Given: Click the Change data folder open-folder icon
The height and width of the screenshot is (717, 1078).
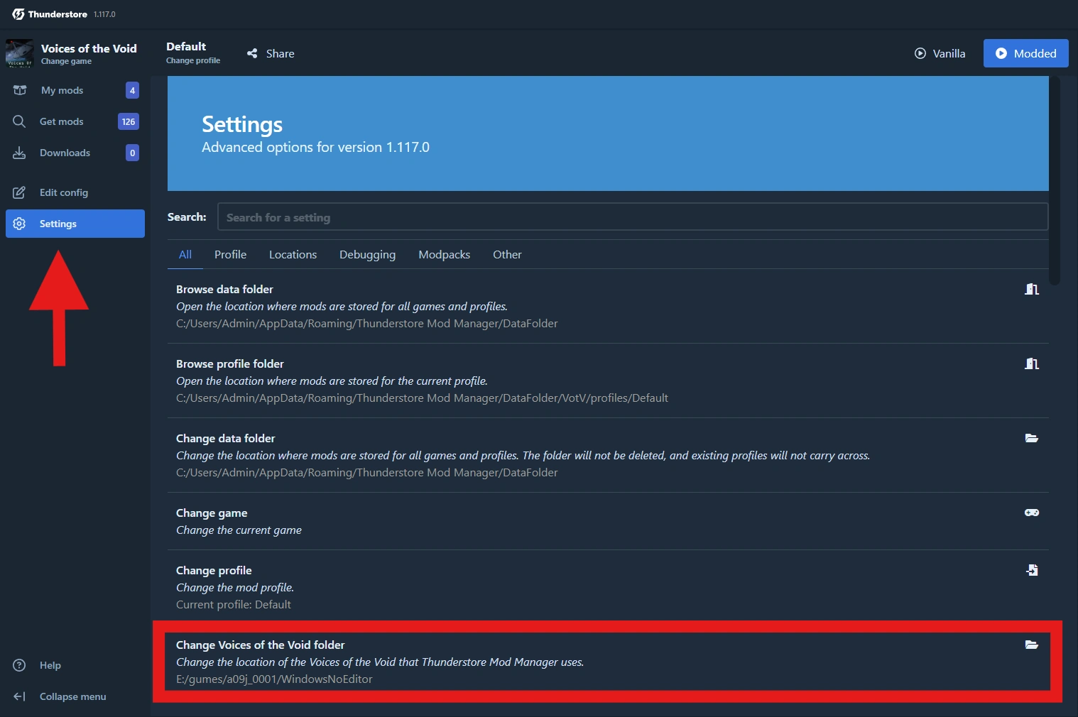Looking at the screenshot, I should [1032, 438].
